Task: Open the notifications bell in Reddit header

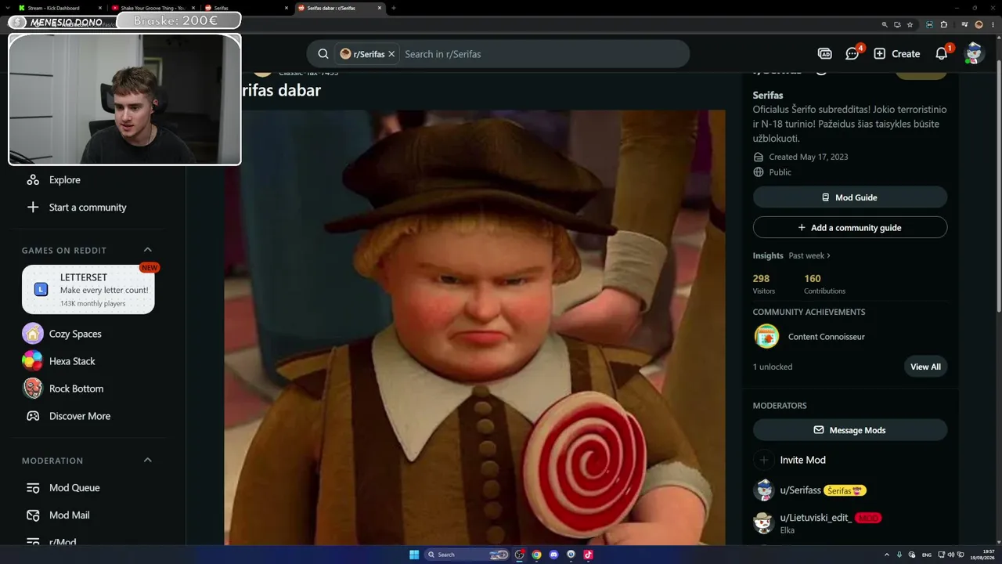Action: point(942,54)
